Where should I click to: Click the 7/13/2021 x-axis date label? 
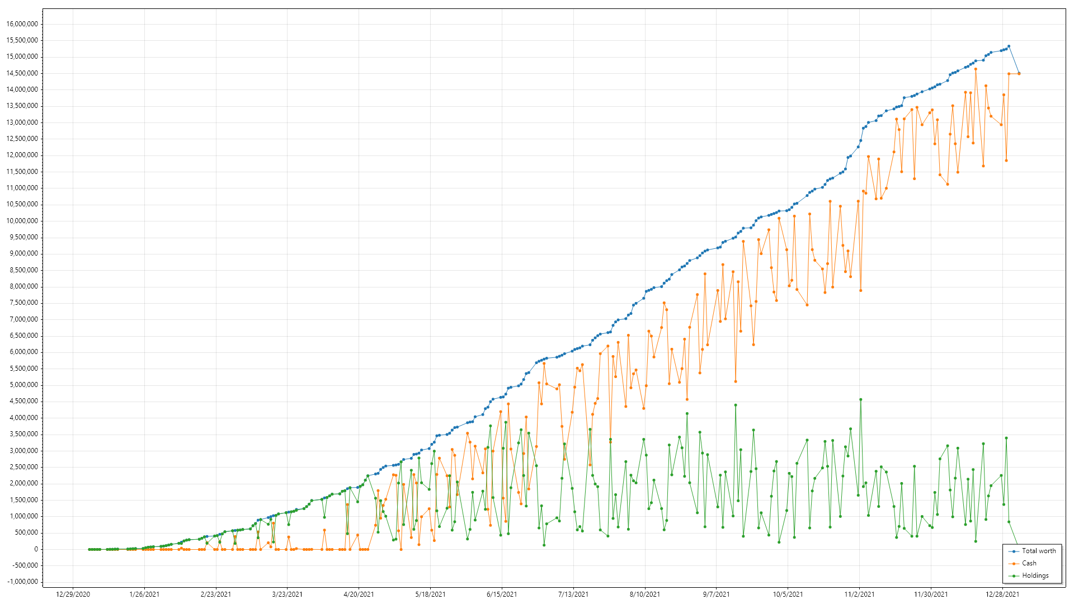[x=573, y=594]
